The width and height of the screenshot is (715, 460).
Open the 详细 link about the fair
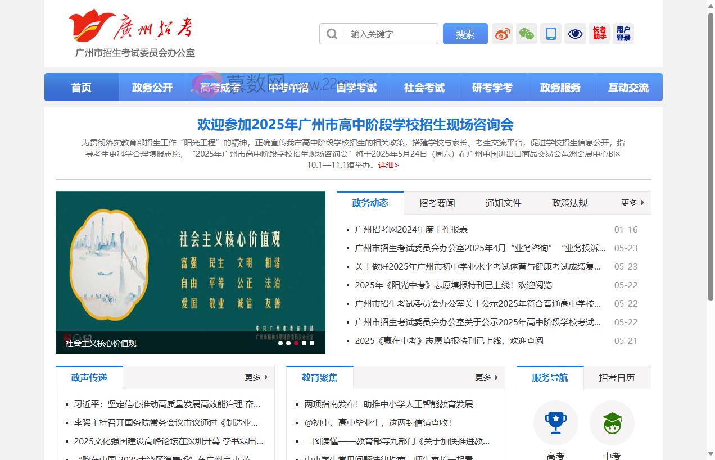(388, 165)
